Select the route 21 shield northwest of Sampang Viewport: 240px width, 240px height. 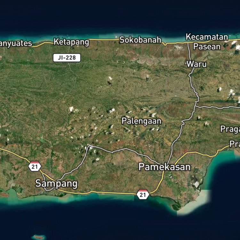pos(35,166)
